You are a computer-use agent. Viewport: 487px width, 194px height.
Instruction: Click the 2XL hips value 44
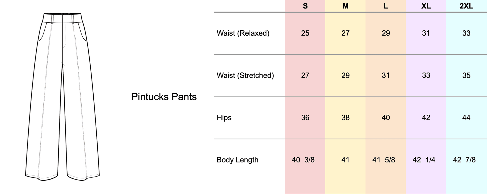466,118
